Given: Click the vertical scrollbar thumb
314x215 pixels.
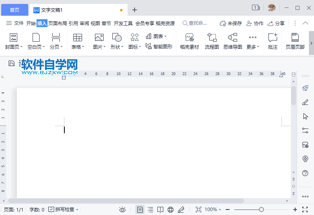Looking at the screenshot, I should [294, 96].
